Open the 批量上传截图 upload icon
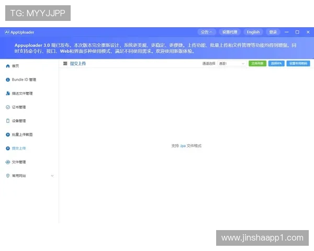The width and height of the screenshot is (314, 251). [8, 134]
